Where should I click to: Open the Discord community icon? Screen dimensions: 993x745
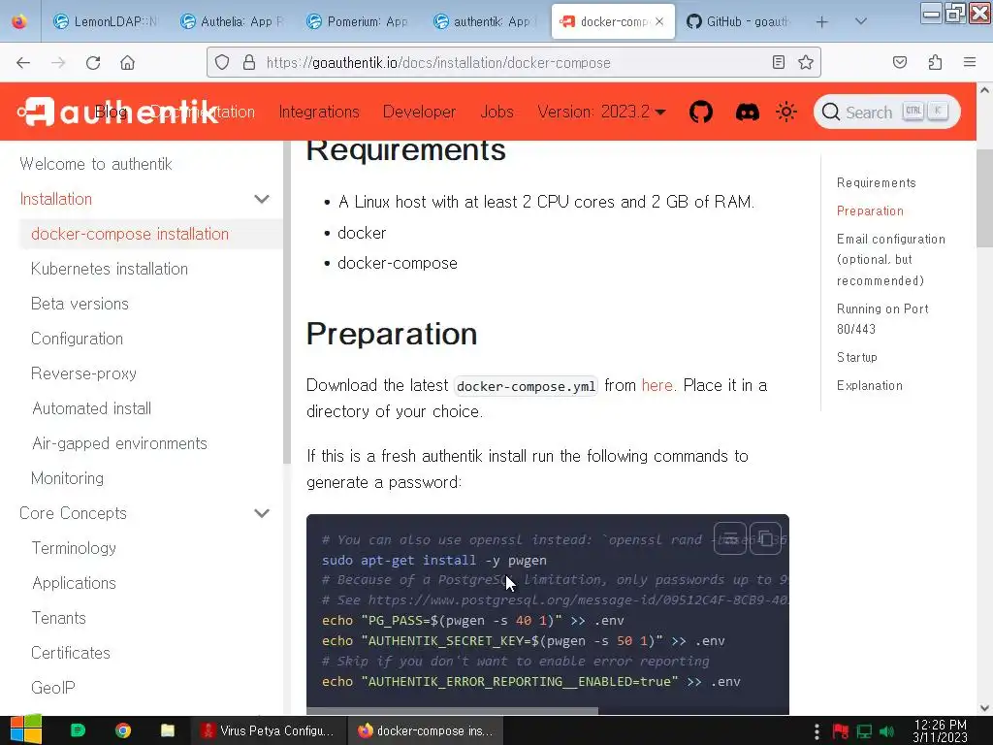click(748, 113)
